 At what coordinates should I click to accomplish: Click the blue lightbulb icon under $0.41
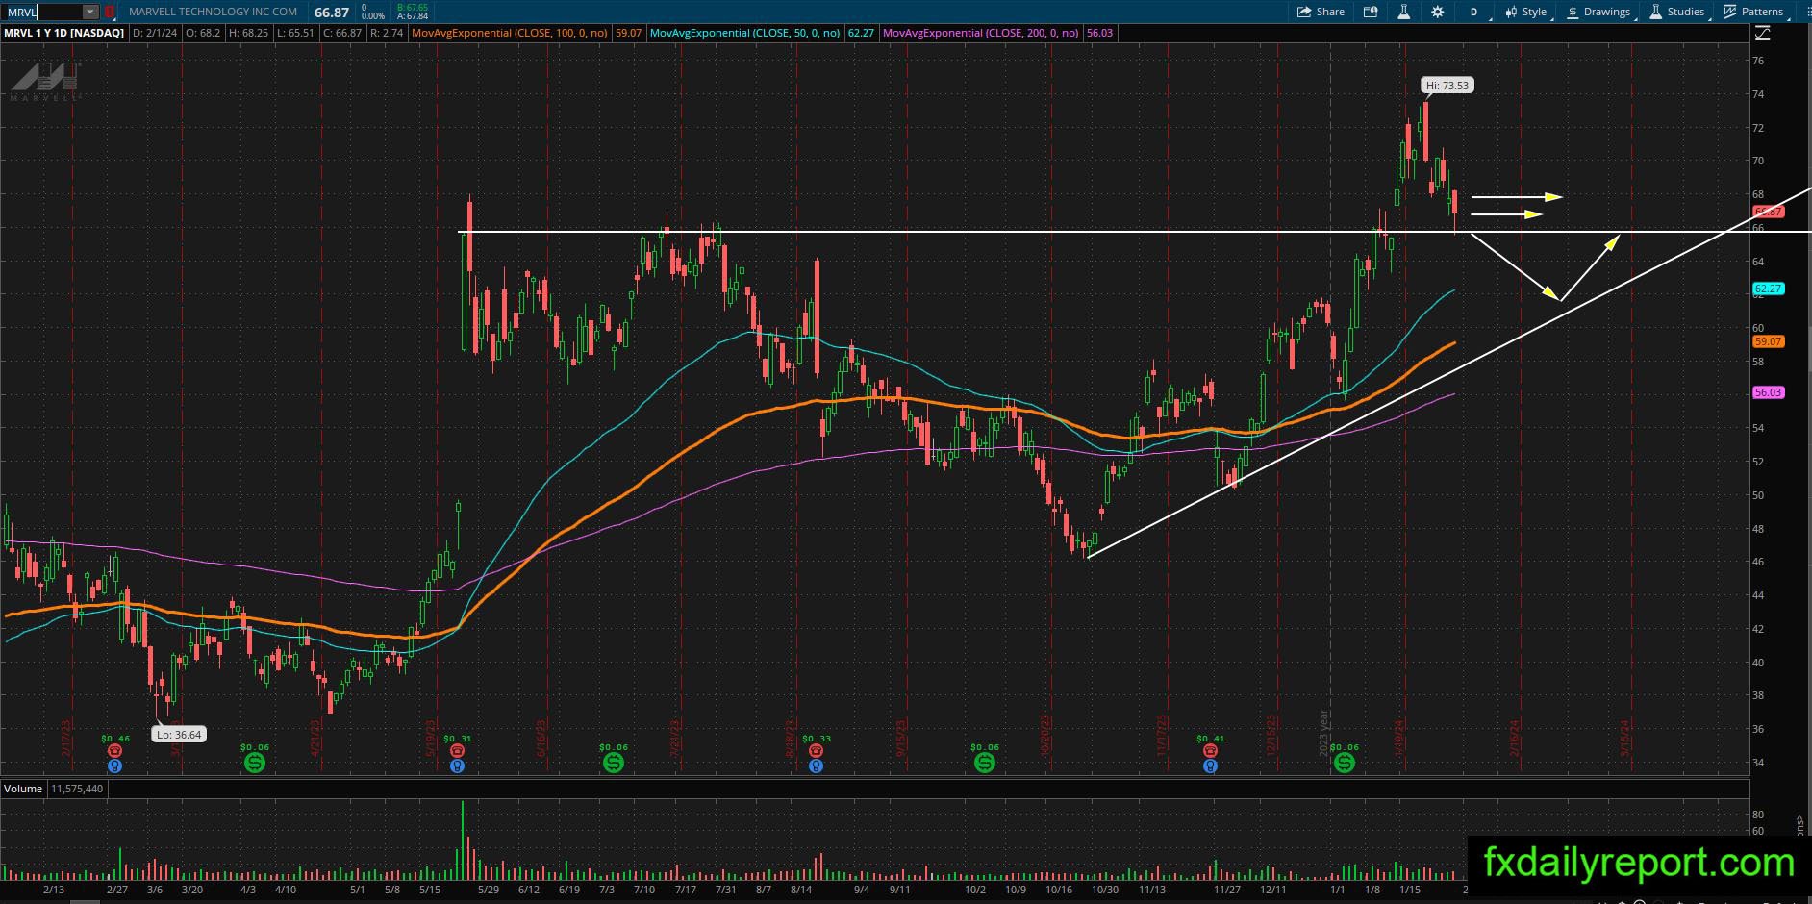point(1211,766)
